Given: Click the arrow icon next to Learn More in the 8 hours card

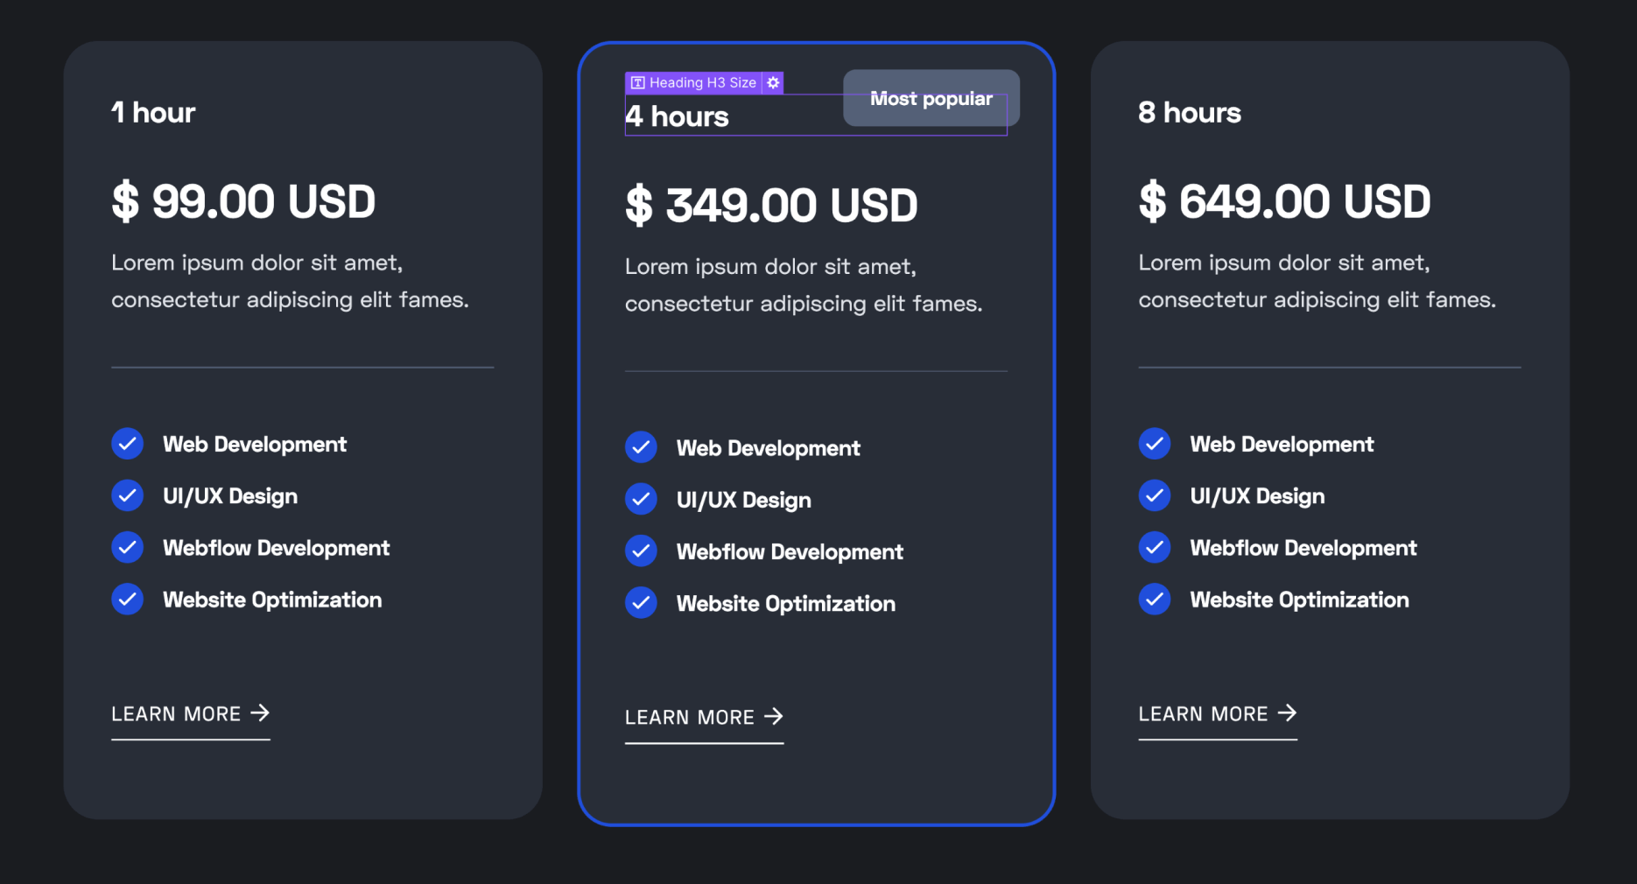Looking at the screenshot, I should 1288,713.
